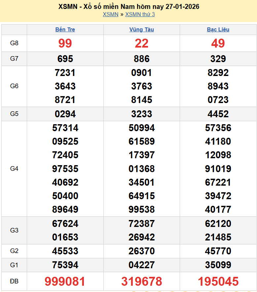257x292 pixels.
Task: Select G5 number 4452
Action: (x=218, y=114)
